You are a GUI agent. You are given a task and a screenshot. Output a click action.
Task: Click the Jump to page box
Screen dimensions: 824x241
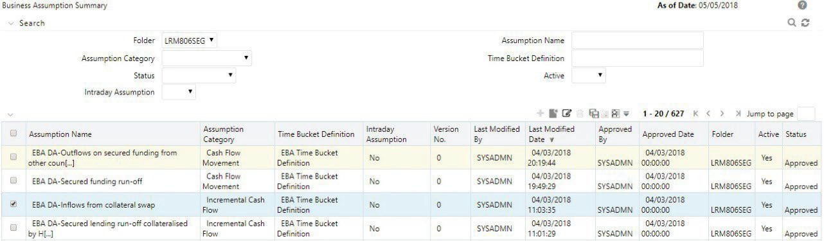806,114
